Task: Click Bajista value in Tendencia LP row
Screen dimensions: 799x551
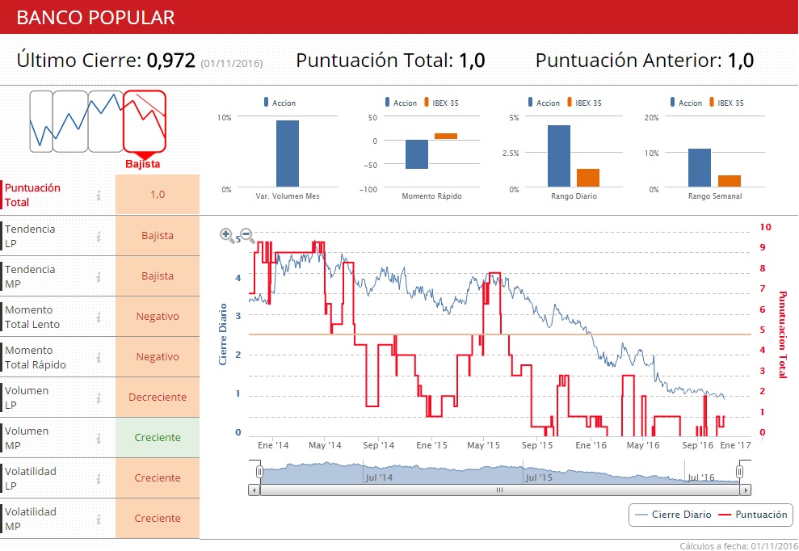Action: point(158,235)
